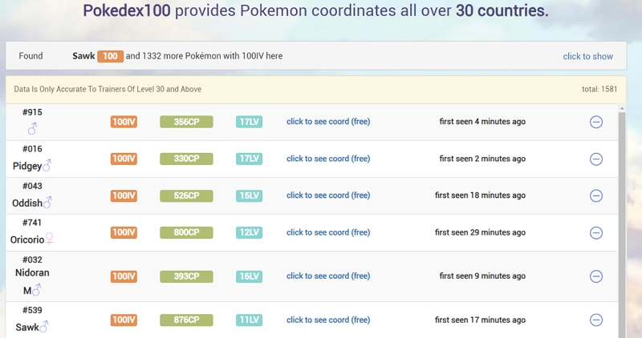The width and height of the screenshot is (642, 338).
Task: Click 'first seen 17 minutes ago' text
Action: pyautogui.click(x=480, y=320)
